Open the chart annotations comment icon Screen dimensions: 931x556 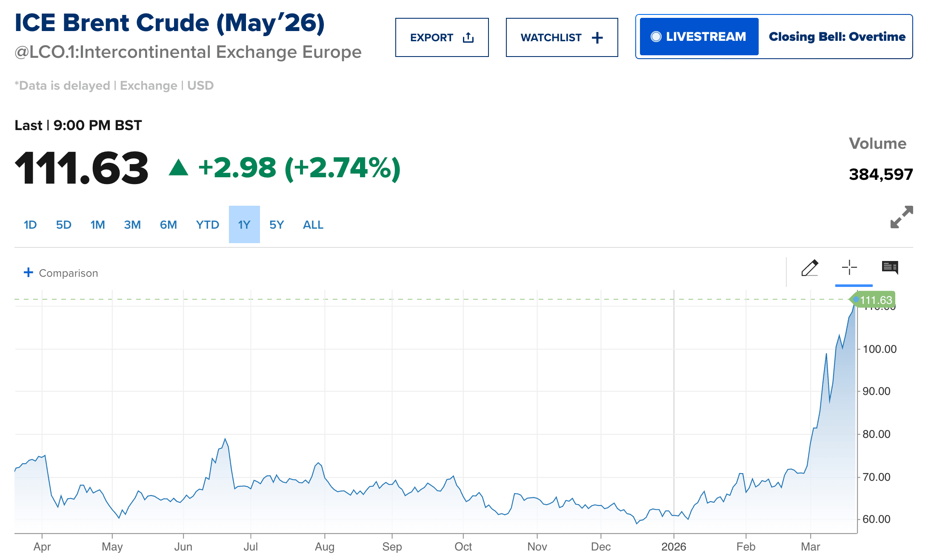pos(890,267)
